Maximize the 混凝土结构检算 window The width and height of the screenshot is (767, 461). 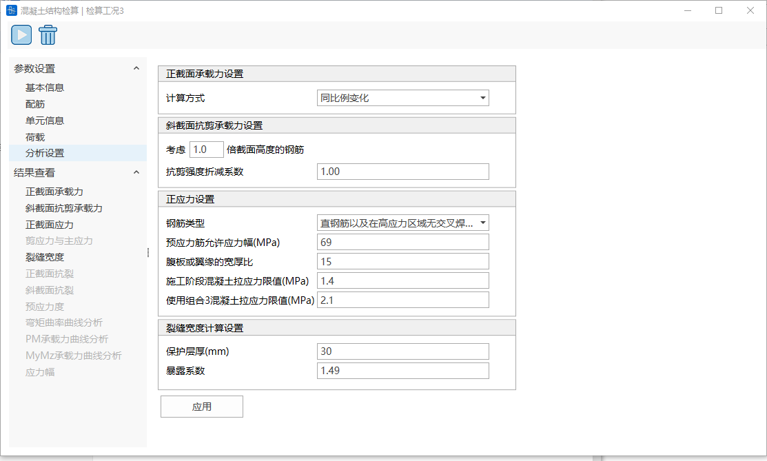[719, 10]
